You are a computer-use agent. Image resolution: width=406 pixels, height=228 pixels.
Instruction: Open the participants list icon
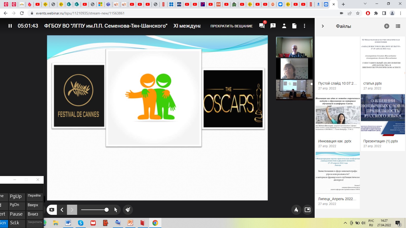tap(284, 26)
